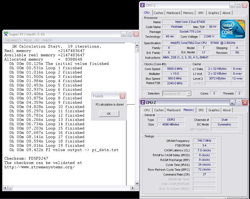The width and height of the screenshot is (250, 199).
Task: Switch to Caches tab in top CPU-Z window
Action: 158,13
